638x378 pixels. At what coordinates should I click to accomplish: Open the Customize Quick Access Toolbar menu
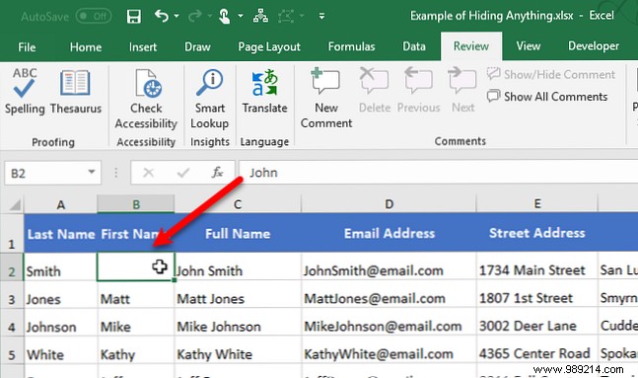[321, 17]
